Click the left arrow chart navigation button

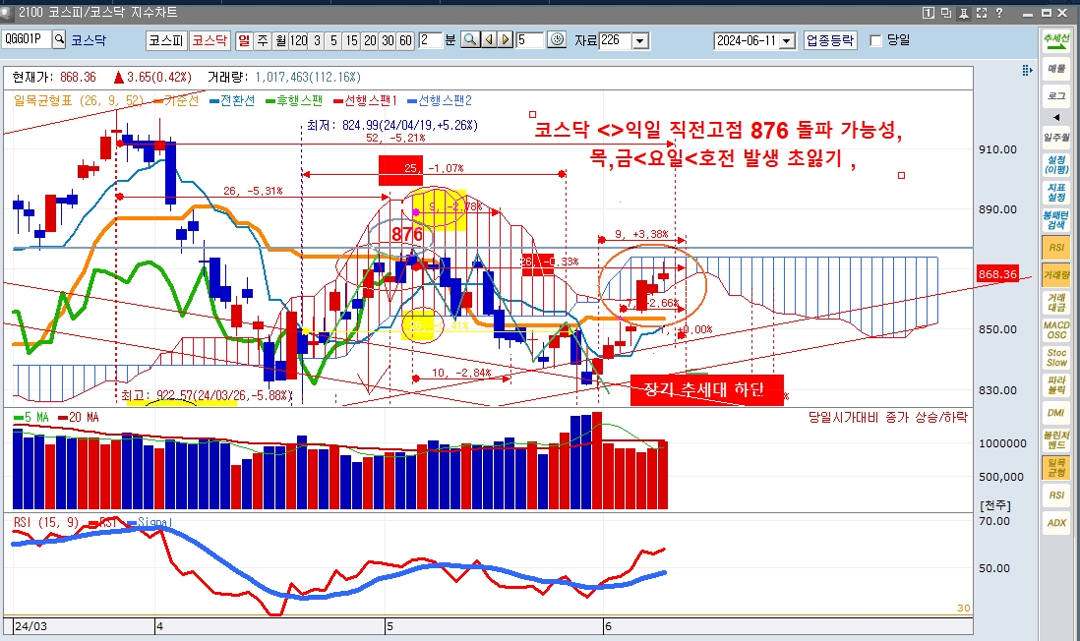pyautogui.click(x=488, y=40)
